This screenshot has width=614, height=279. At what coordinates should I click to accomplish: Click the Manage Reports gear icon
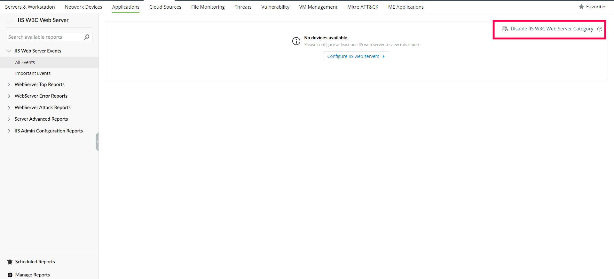pyautogui.click(x=10, y=275)
